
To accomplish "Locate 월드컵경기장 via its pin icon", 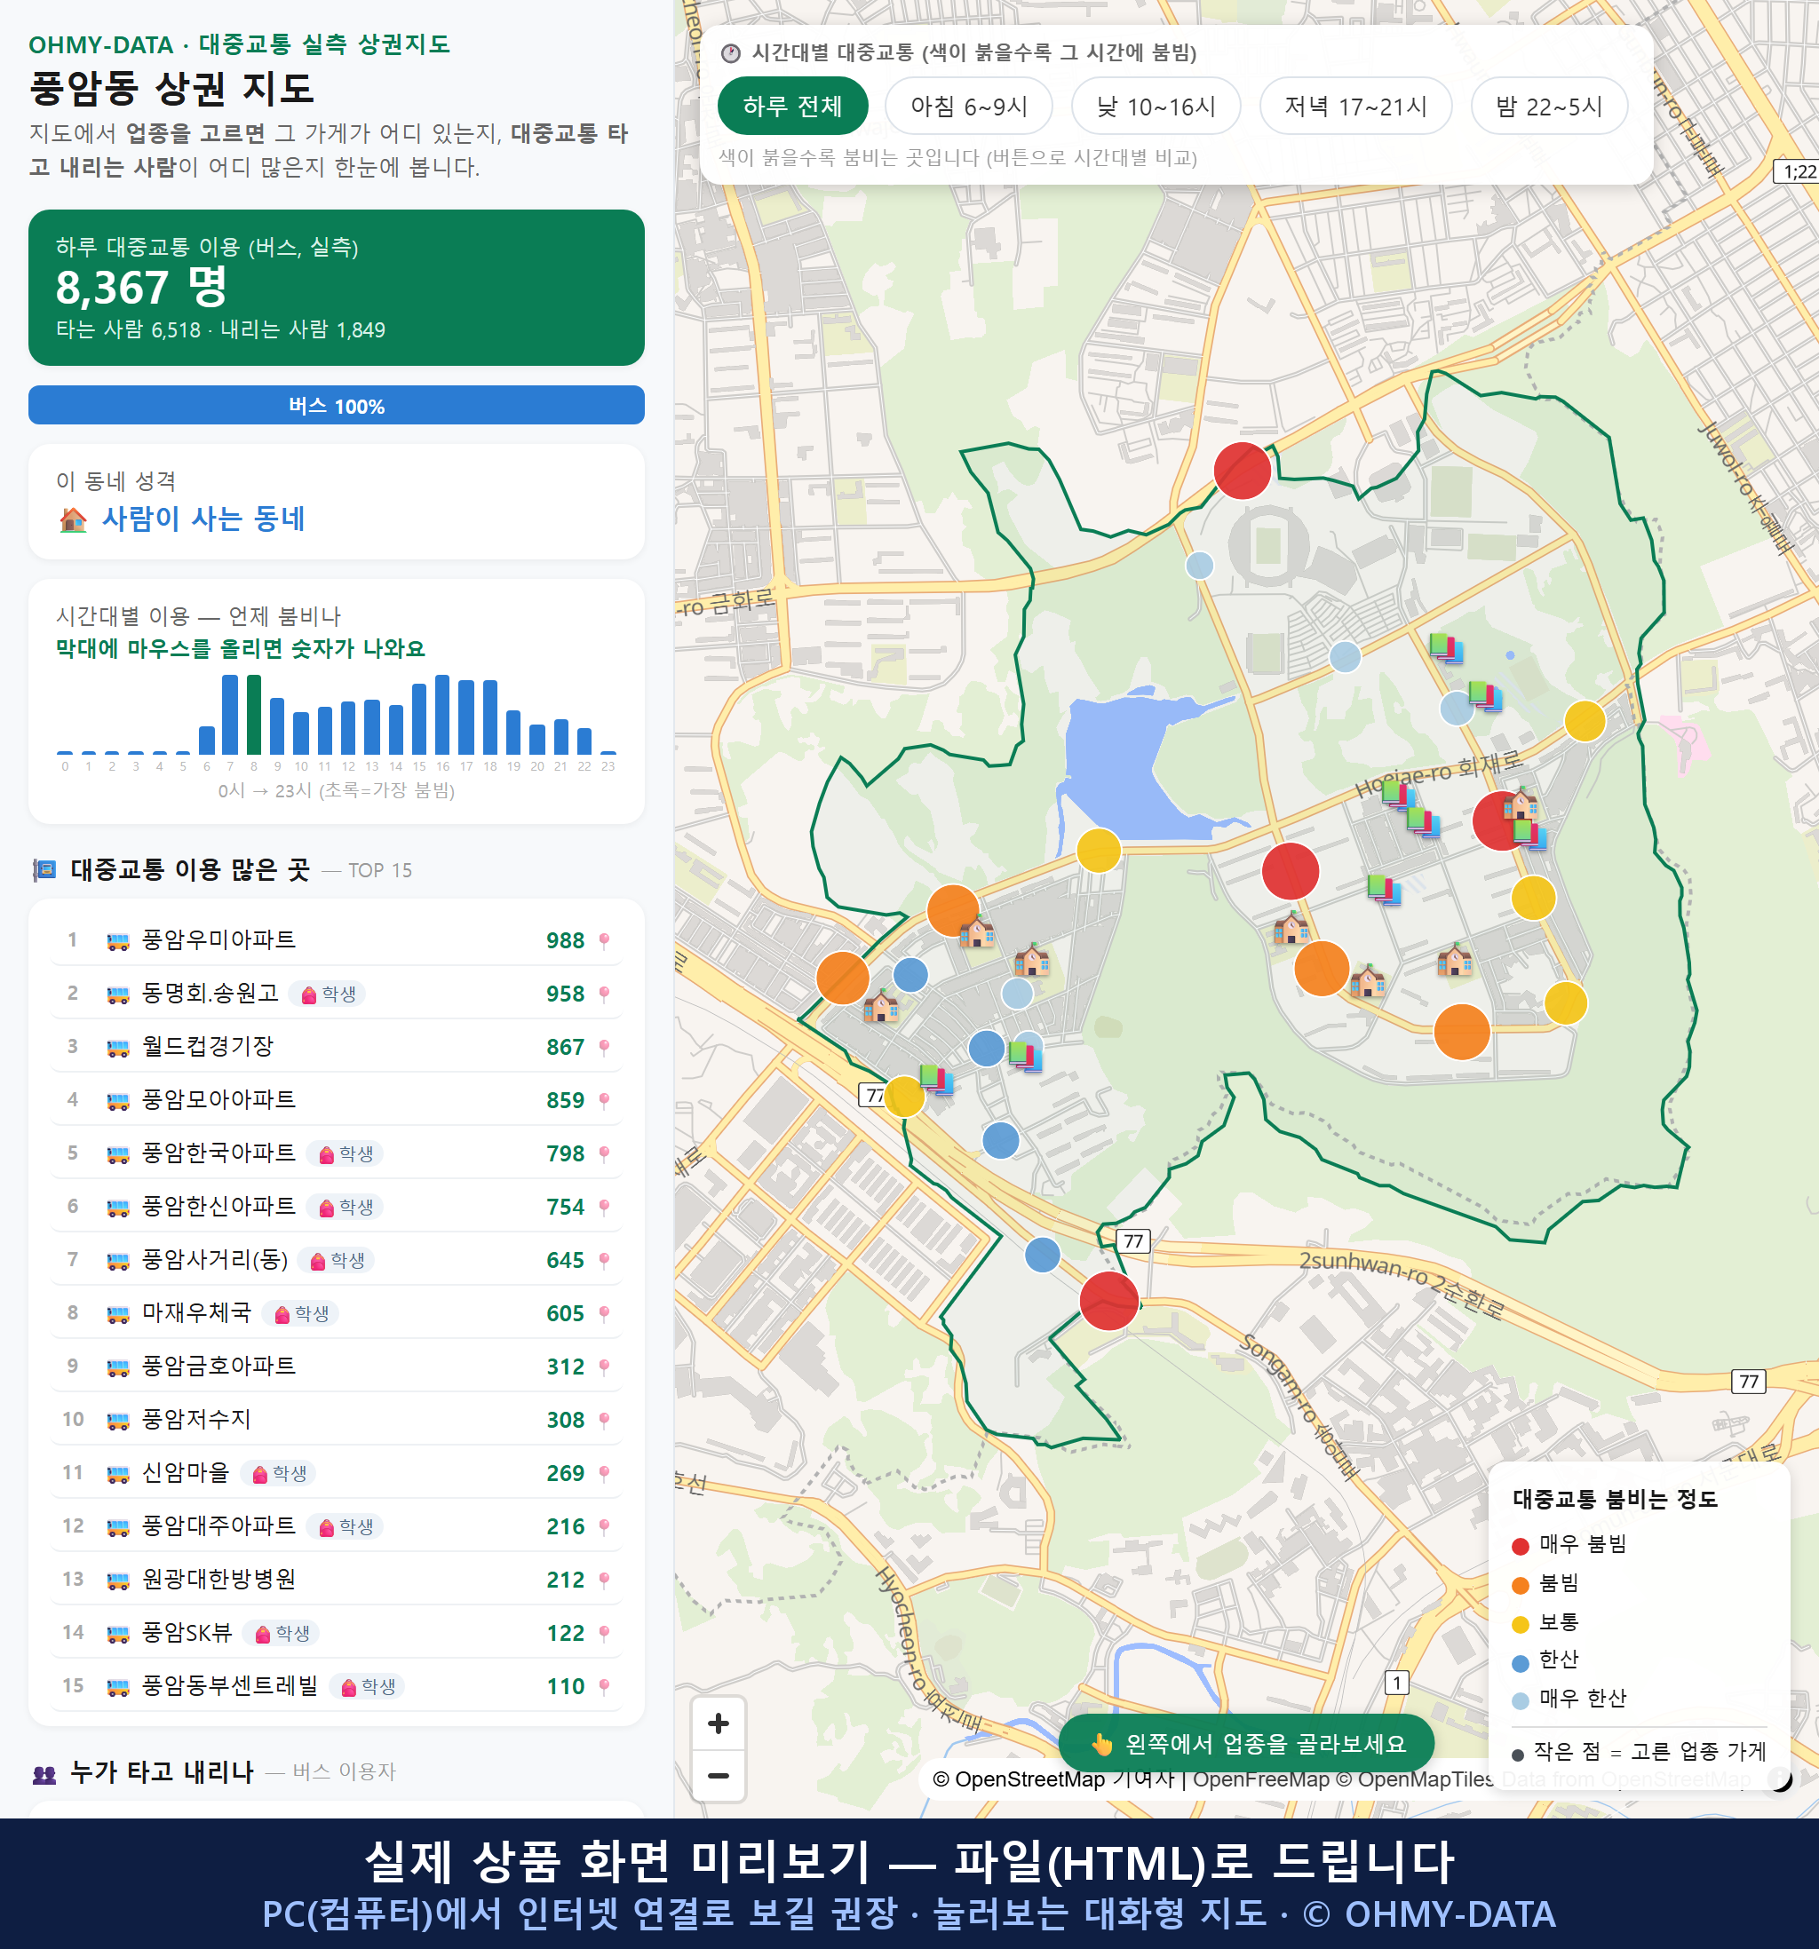I will (x=604, y=1047).
